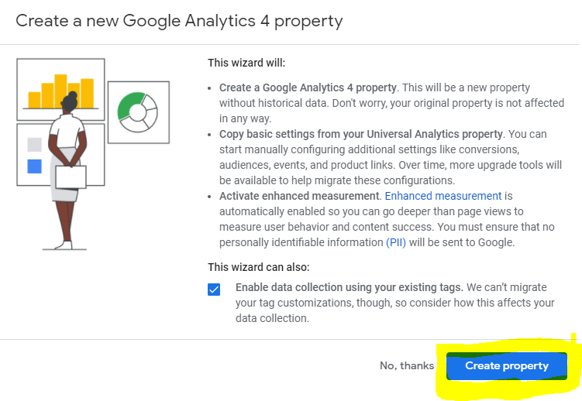This screenshot has height=401, width=582.
Task: Click the "This wizard can also:" heading
Action: coord(258,267)
